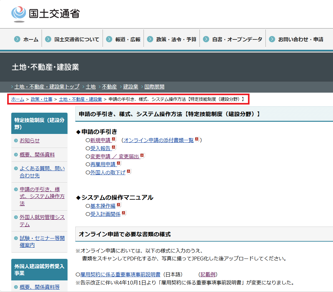Click PDF icon beside 外国人の取下げ
Image resolution: width=333 pixels, height=292 pixels.
point(129,172)
